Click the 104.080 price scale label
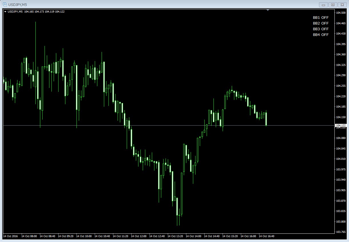 [x=341, y=138]
